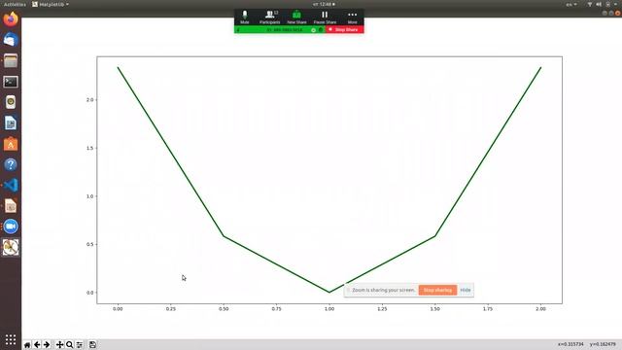Go back to previous plot view

[37, 345]
